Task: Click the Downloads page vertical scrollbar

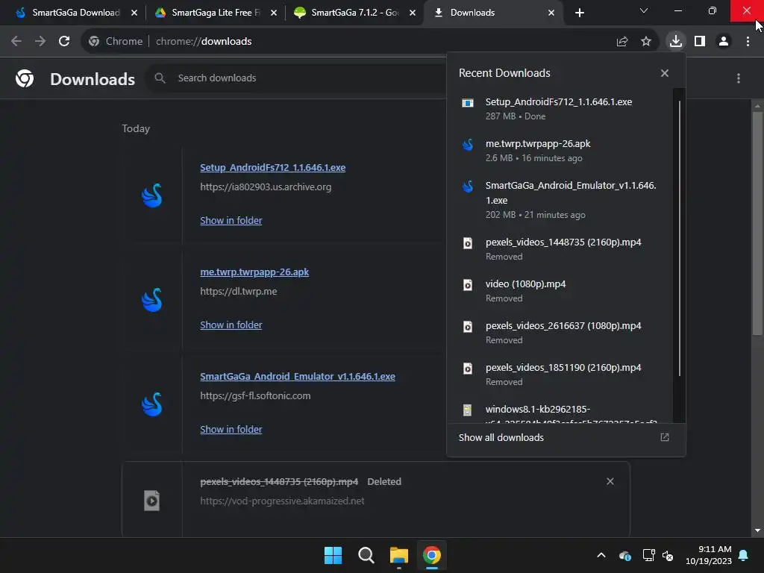Action: (757, 223)
